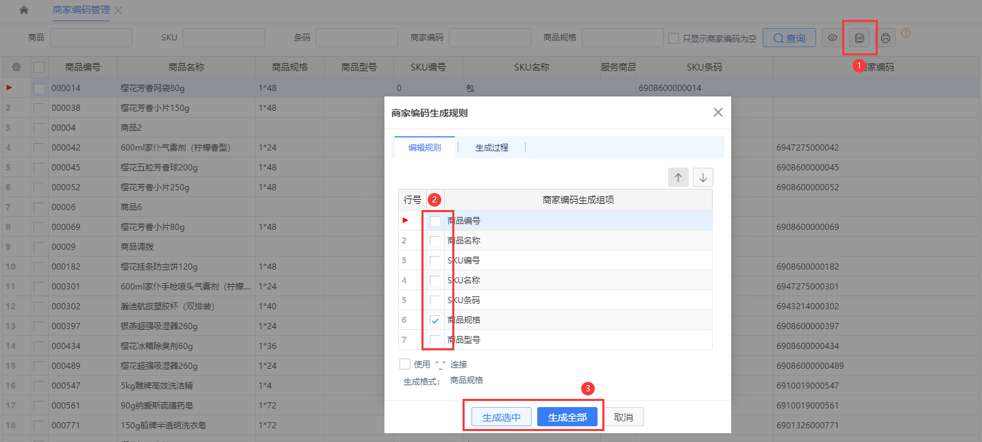Viewport: 982px width, 442px height.
Task: Tick the 商品名称 rule checkbox
Action: (x=435, y=241)
